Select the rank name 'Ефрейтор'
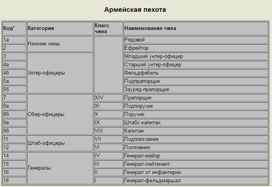The image size is (272, 187). (196, 48)
